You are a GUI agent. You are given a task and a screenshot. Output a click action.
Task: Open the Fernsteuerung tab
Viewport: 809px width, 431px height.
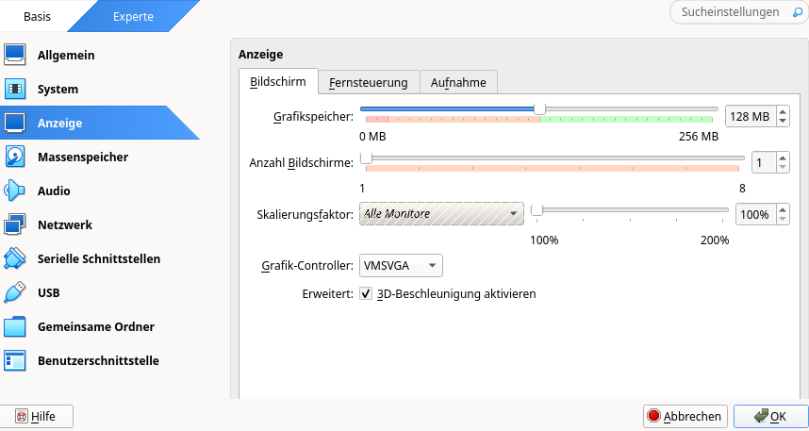pos(368,82)
